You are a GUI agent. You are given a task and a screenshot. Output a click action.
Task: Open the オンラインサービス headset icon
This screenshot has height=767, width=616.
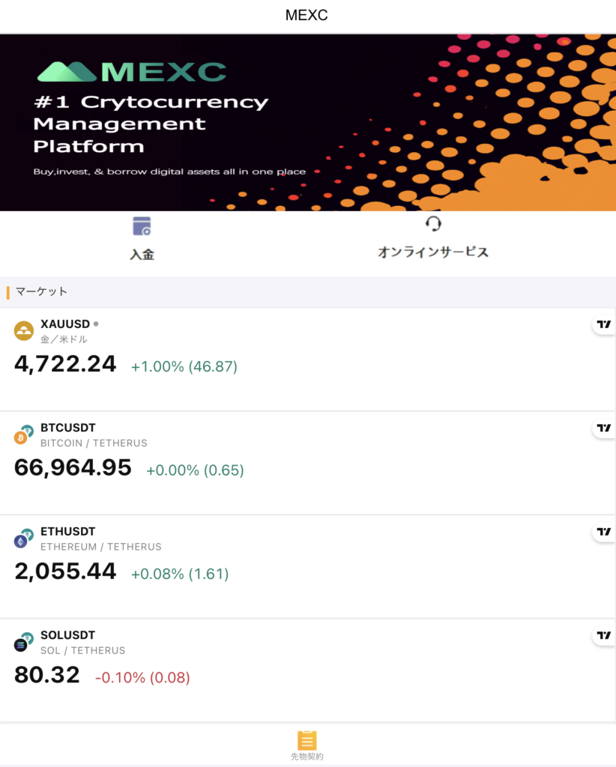(433, 224)
